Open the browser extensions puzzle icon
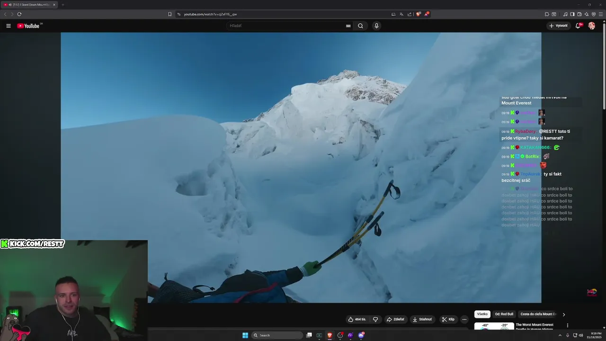Screen dimensions: 606x341 [547, 14]
